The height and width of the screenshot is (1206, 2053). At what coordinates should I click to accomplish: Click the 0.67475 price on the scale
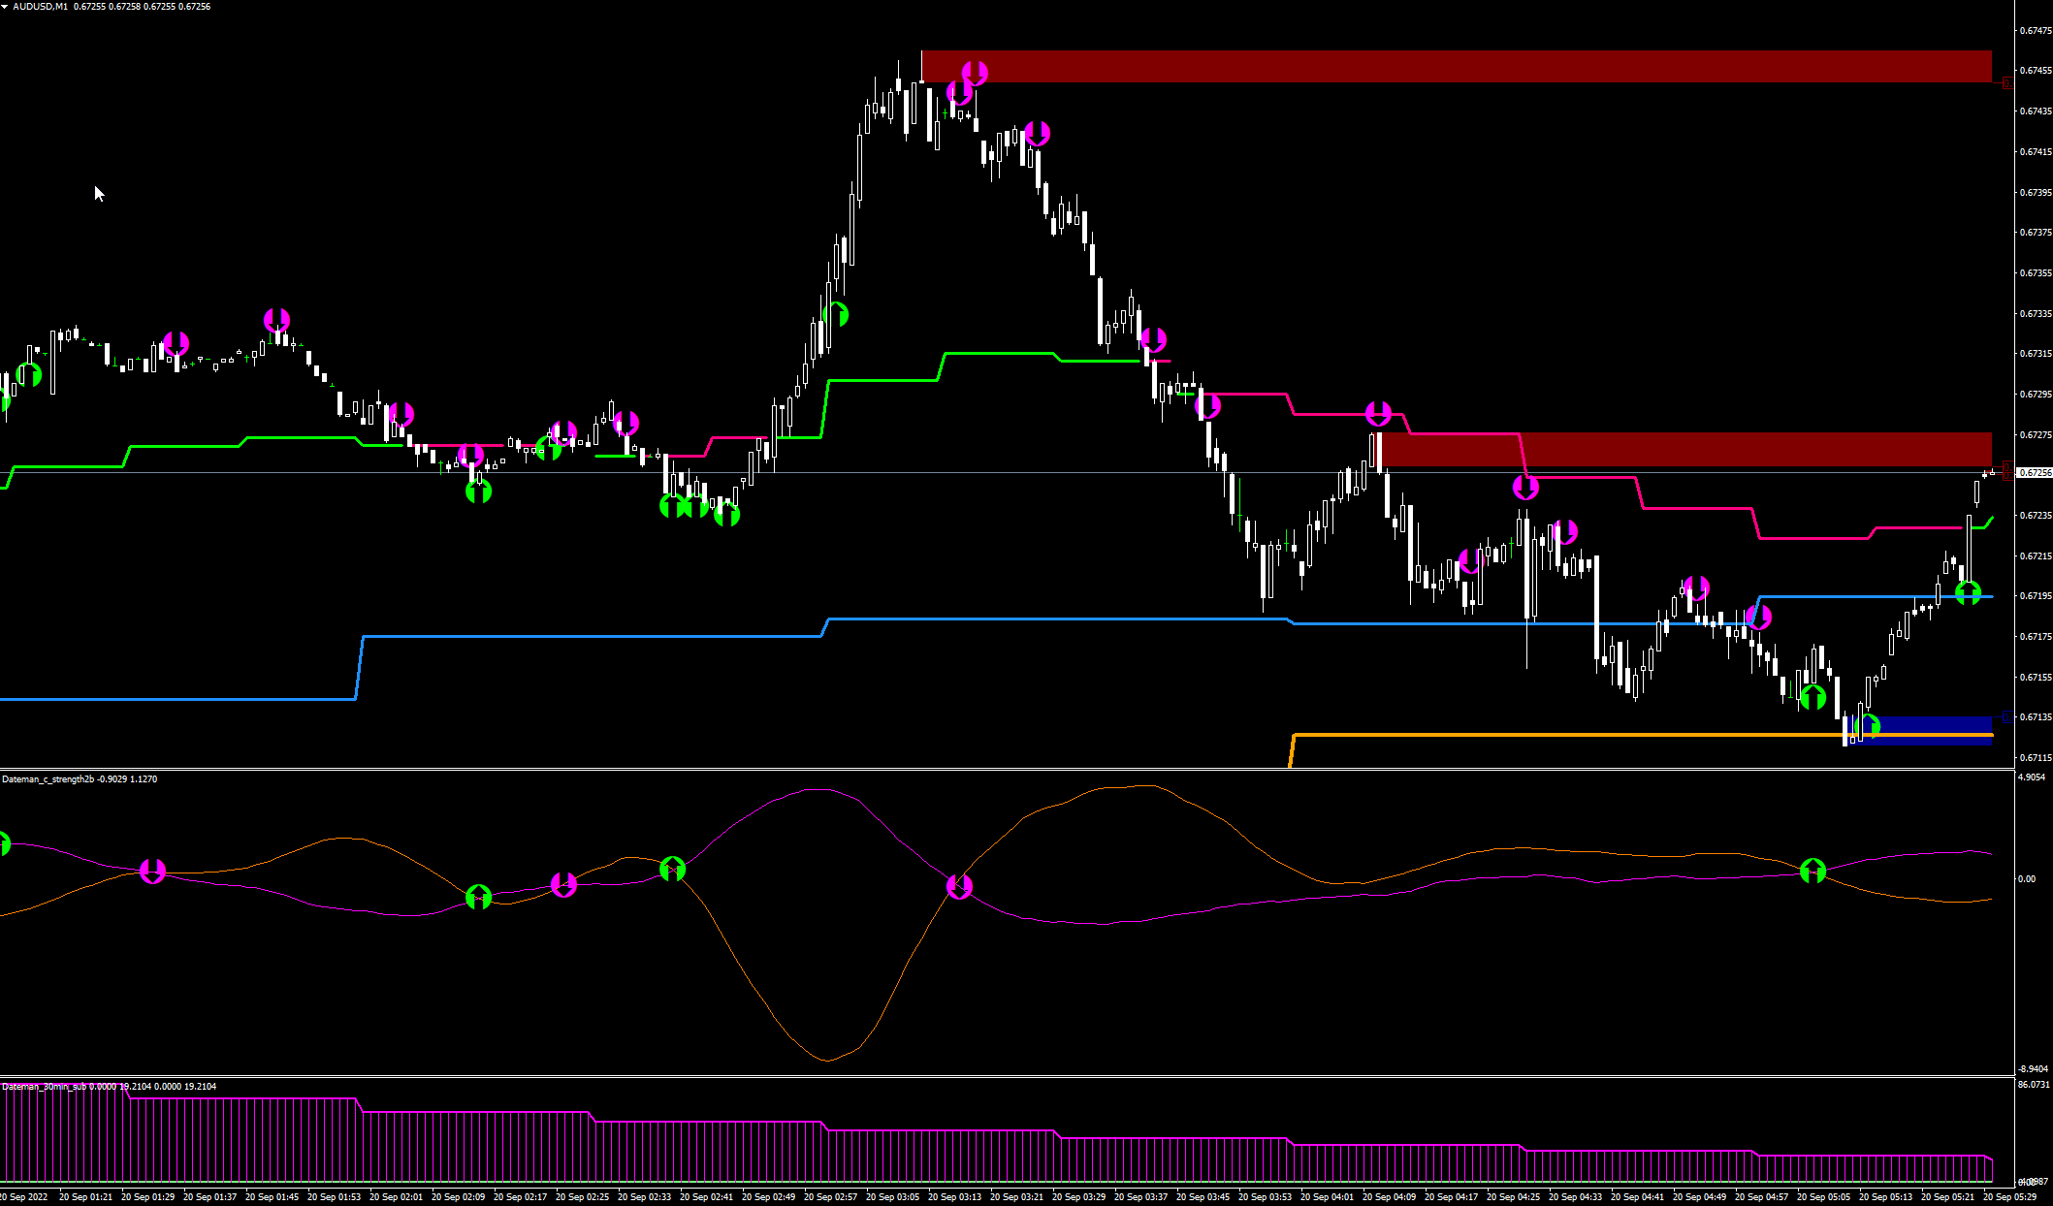pos(2035,31)
